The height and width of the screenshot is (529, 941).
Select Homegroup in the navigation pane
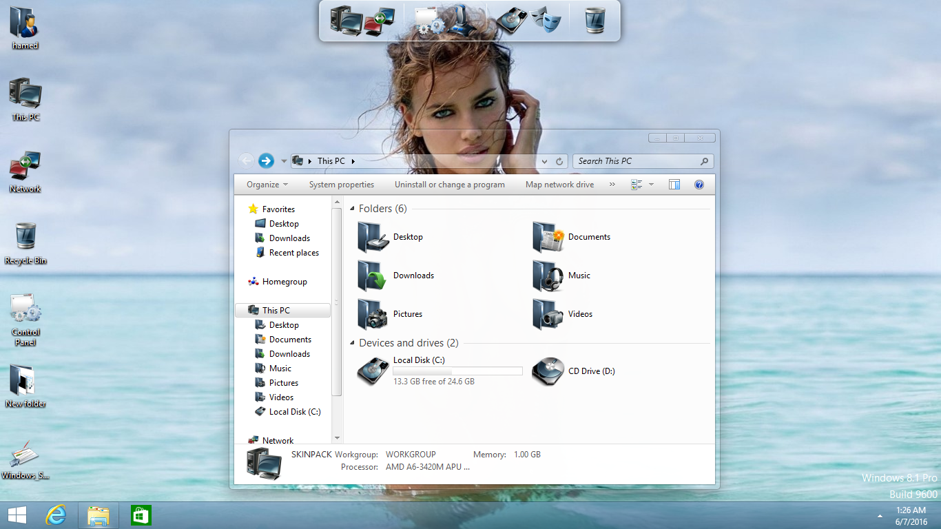click(285, 282)
